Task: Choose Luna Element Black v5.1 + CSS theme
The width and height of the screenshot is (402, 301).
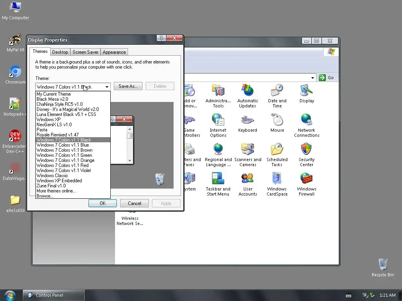Action: tap(73, 114)
